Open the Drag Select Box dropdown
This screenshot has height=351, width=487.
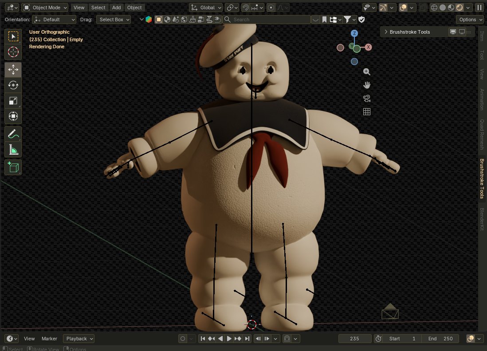[114, 19]
